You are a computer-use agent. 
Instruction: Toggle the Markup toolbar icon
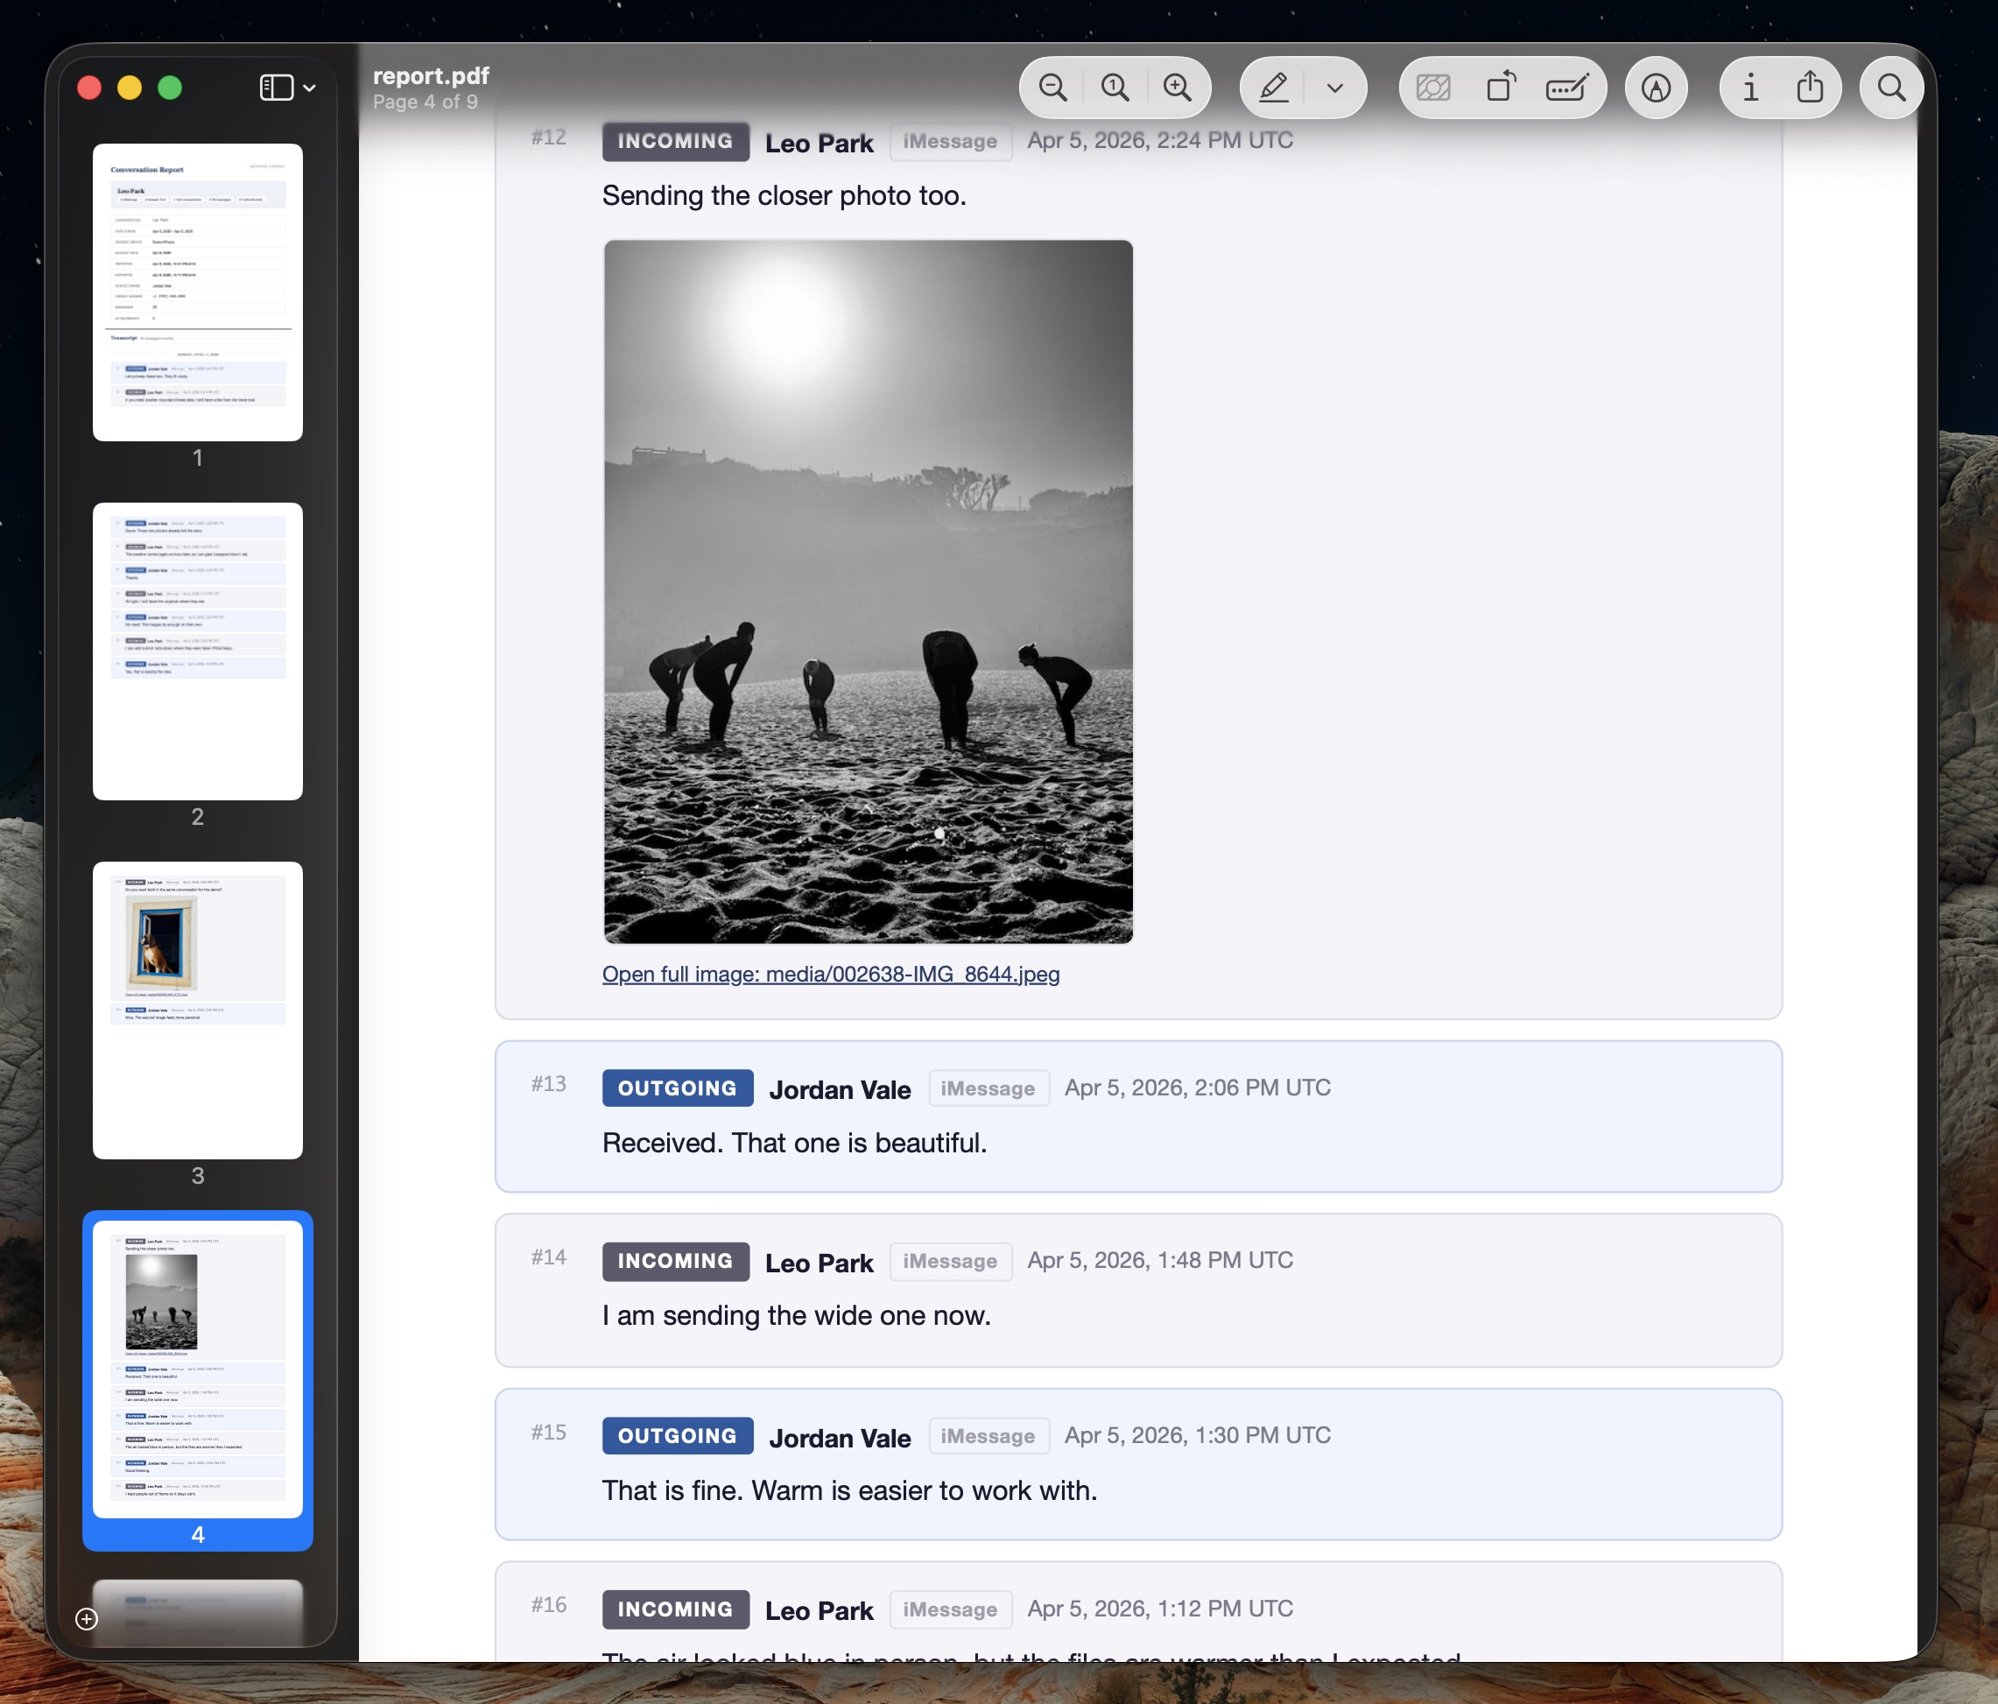[1656, 88]
